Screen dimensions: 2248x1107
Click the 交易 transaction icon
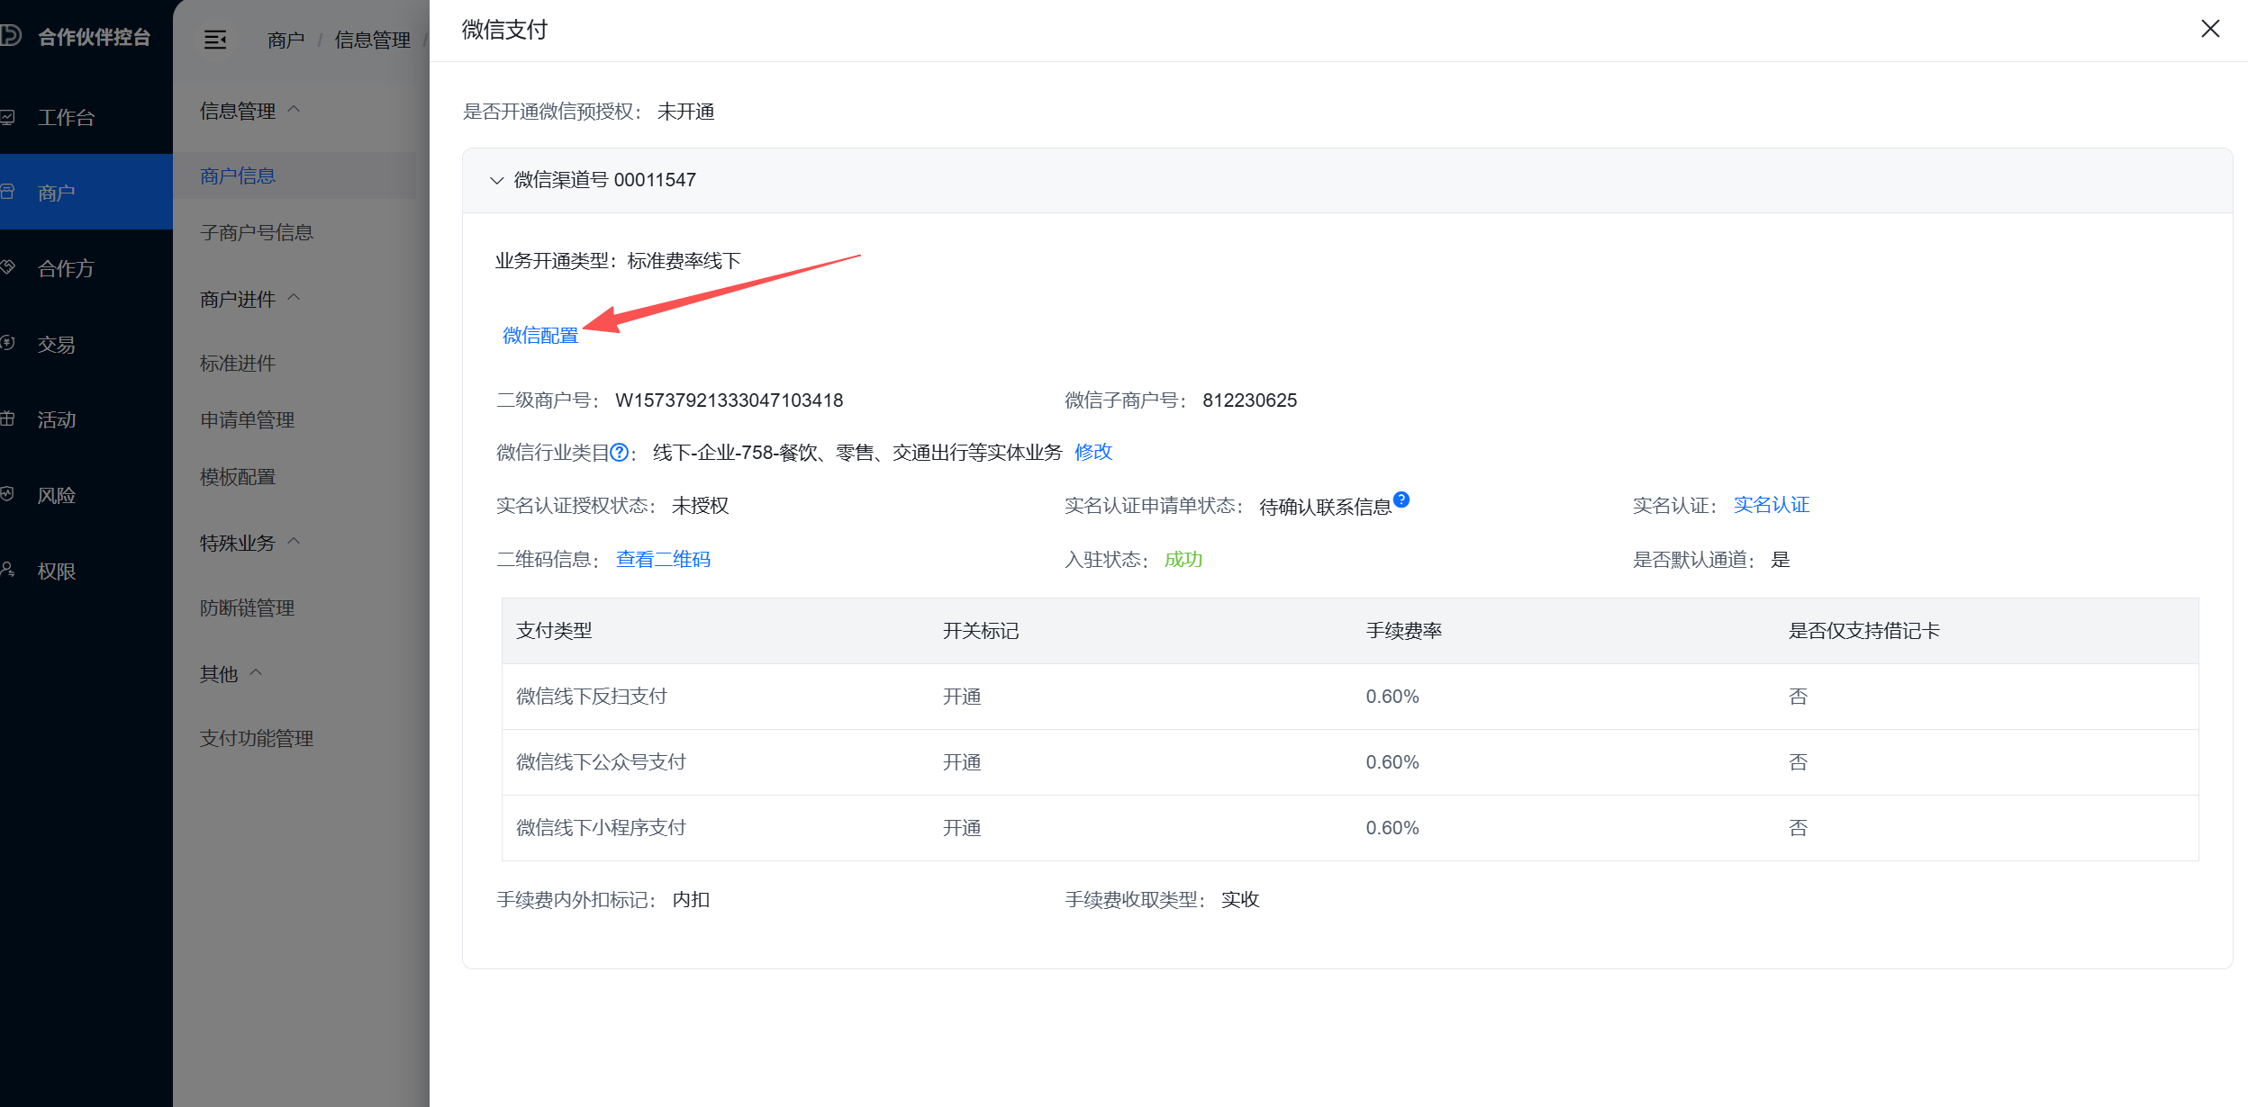(8, 343)
